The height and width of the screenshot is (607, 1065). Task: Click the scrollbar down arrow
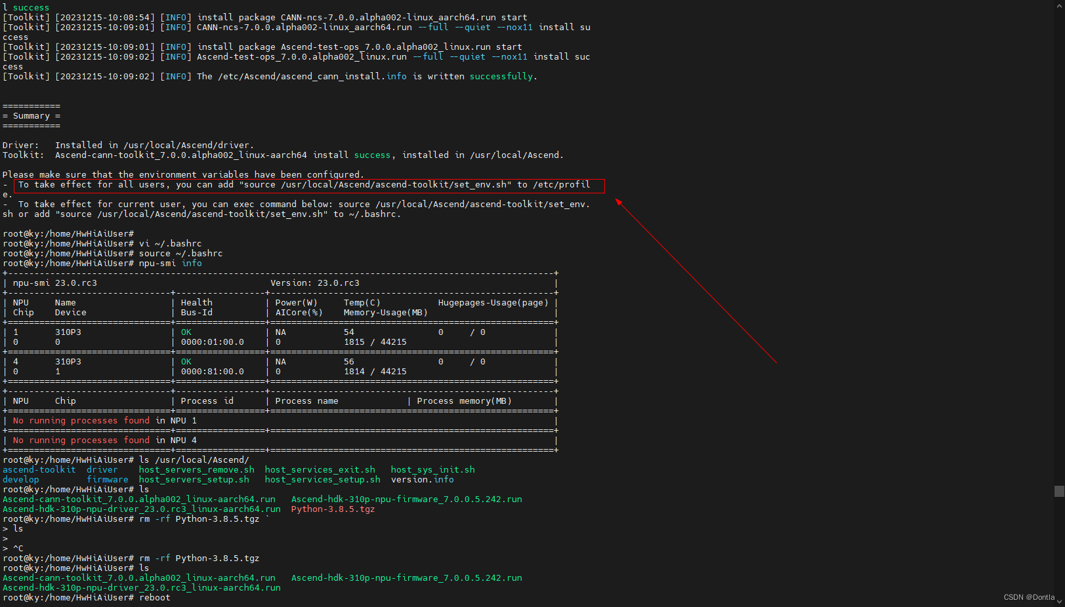point(1059,602)
